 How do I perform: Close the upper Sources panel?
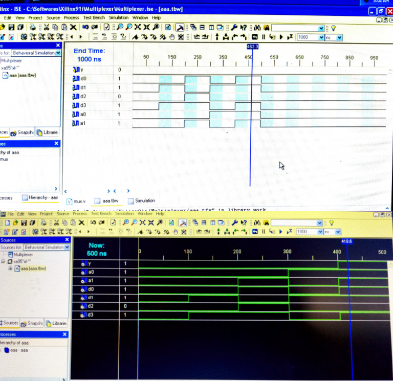click(58, 45)
